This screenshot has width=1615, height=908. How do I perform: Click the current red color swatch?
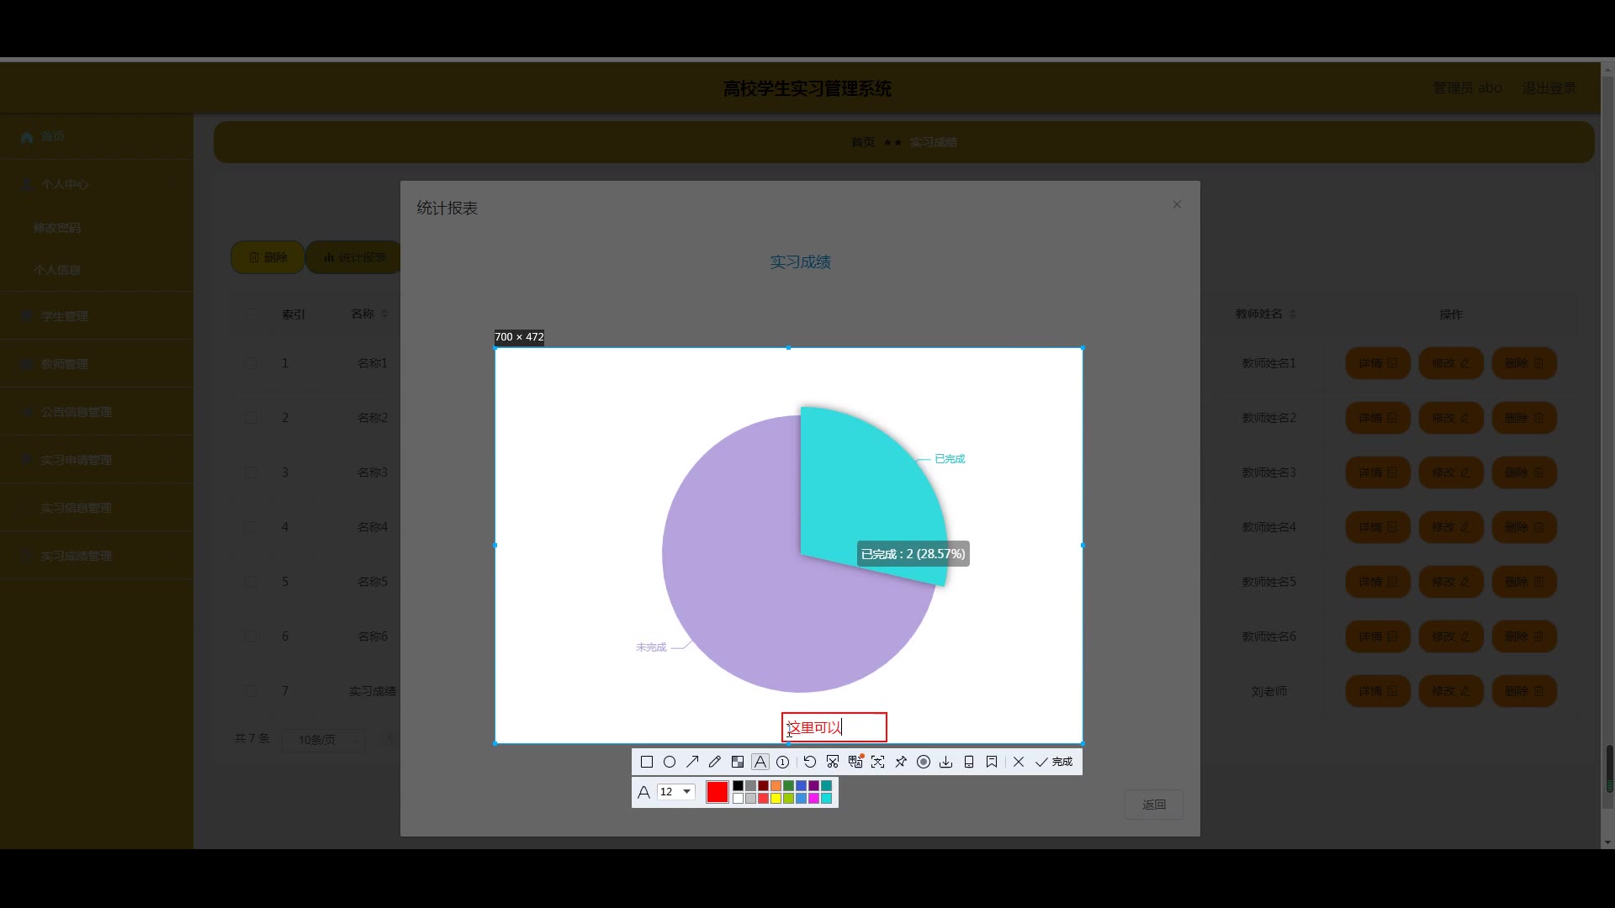click(x=717, y=792)
